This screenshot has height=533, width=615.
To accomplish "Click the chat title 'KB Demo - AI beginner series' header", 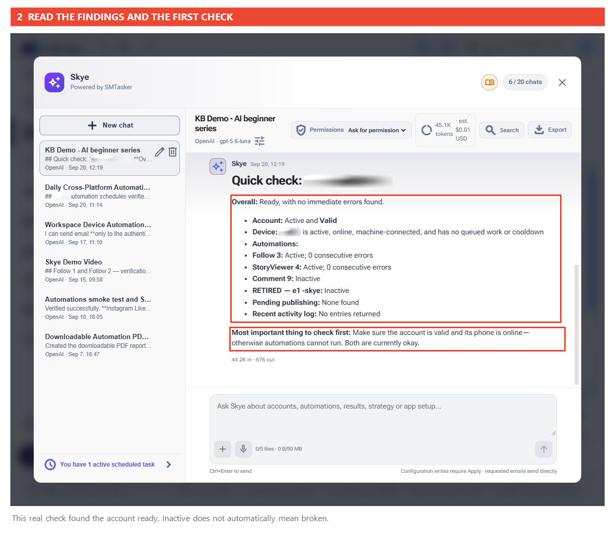I will pos(235,123).
